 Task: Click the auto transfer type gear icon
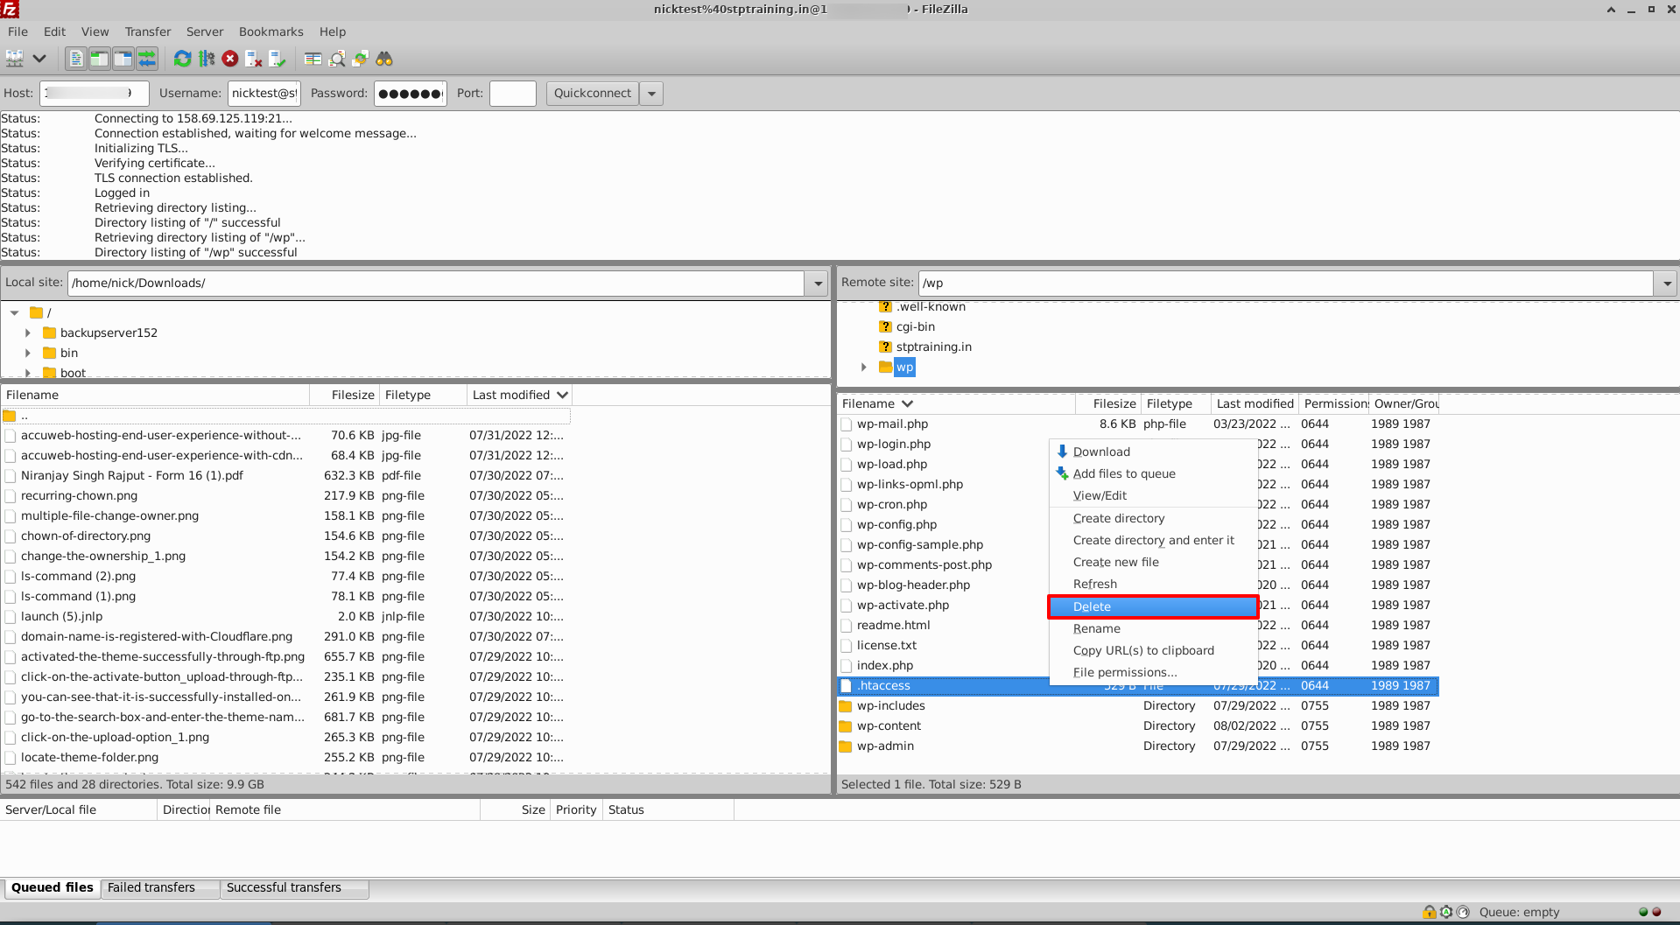(1446, 912)
